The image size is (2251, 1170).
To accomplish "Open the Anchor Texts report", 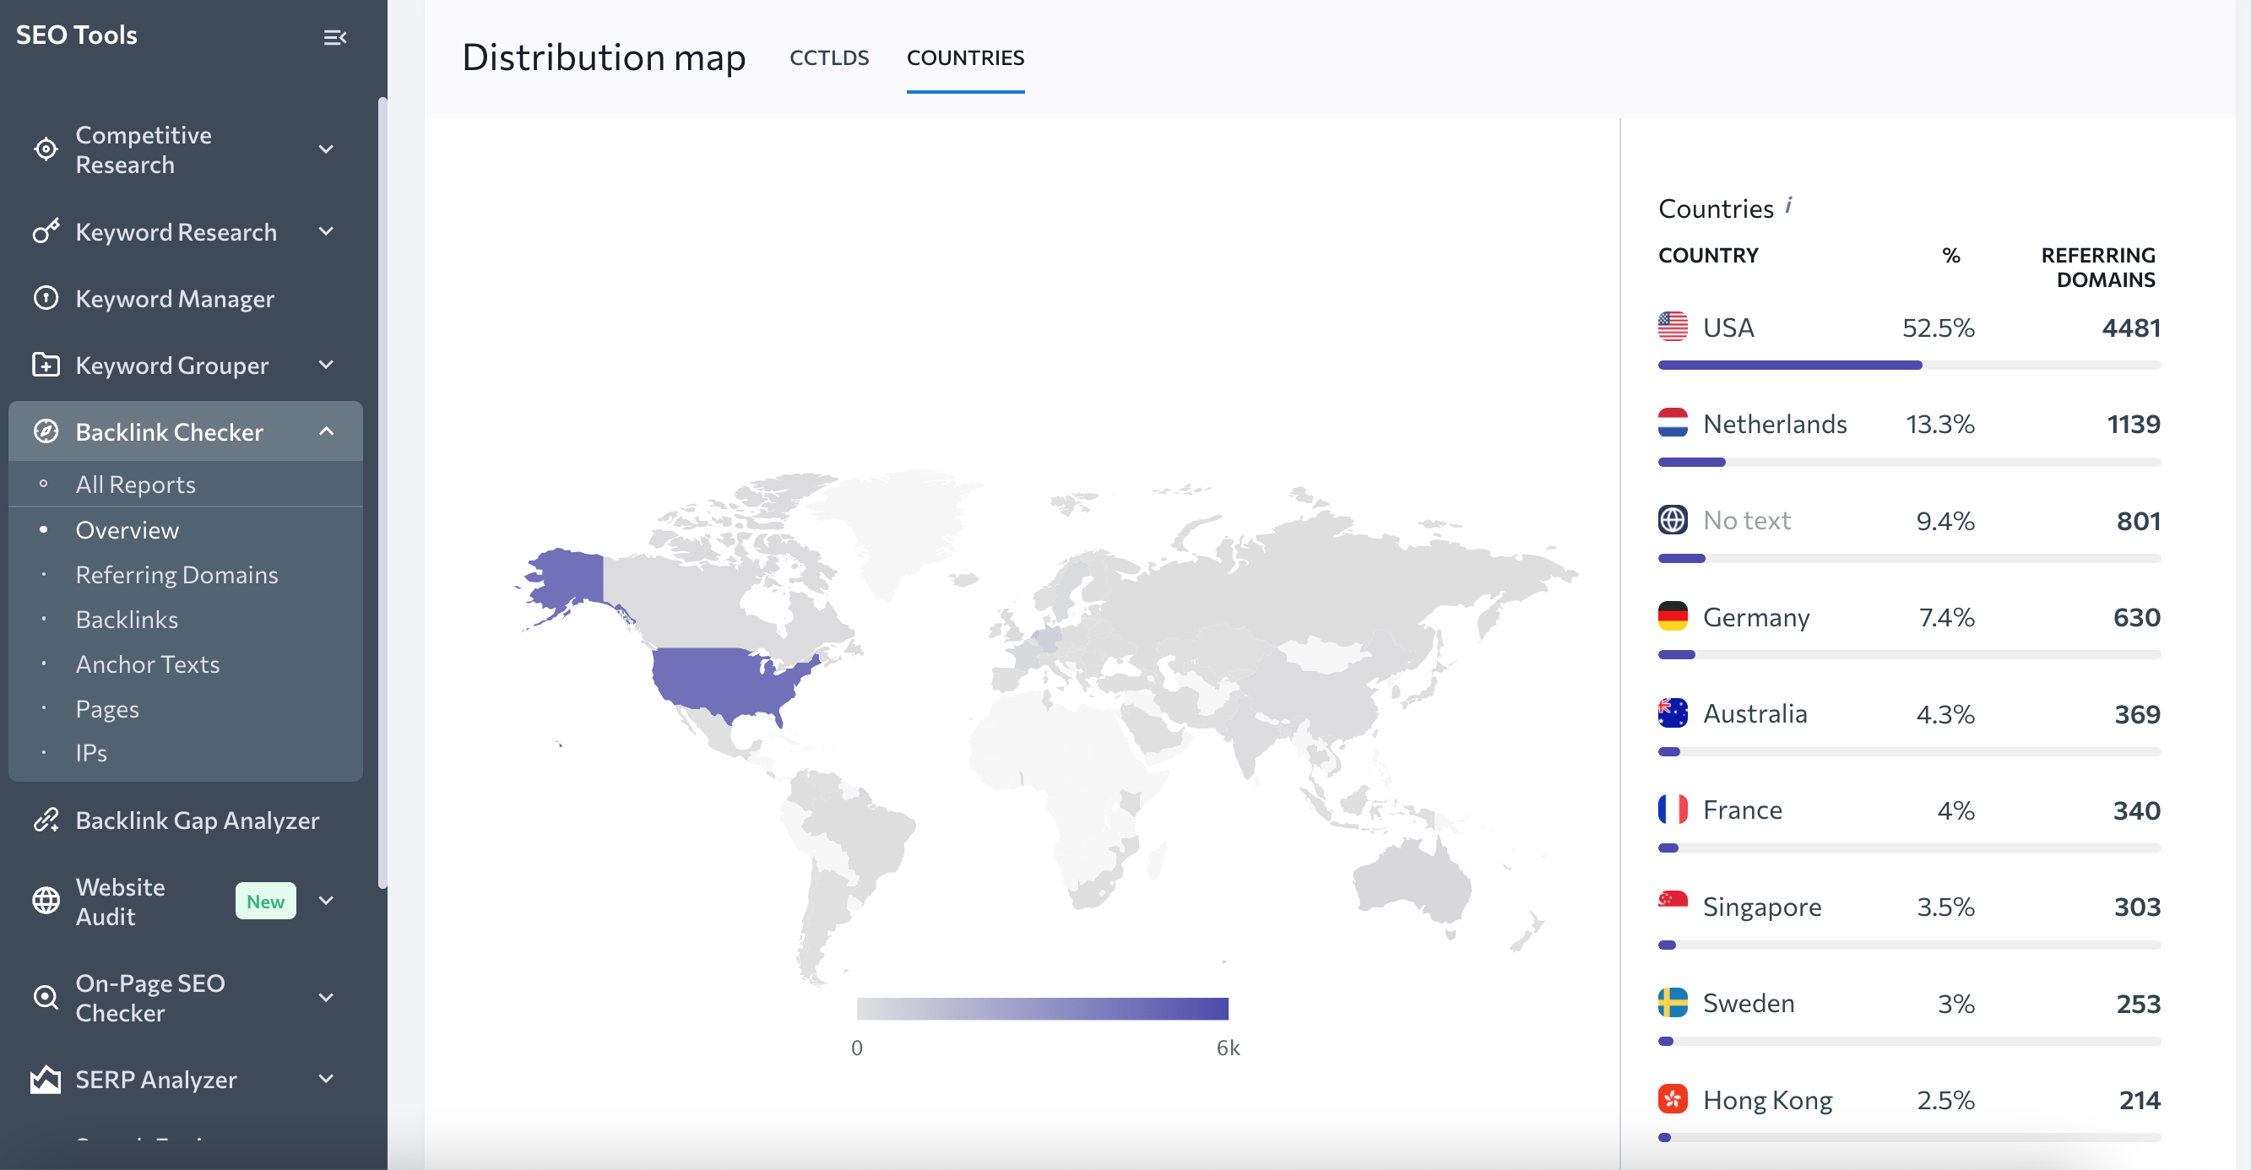I will tap(147, 664).
